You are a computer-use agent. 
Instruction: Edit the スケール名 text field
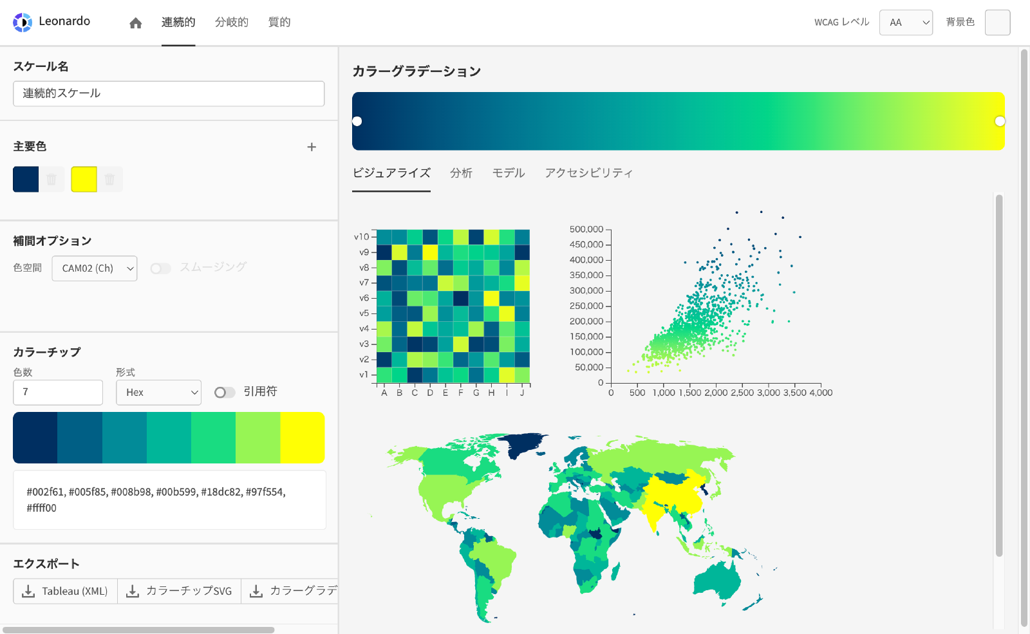pyautogui.click(x=168, y=93)
